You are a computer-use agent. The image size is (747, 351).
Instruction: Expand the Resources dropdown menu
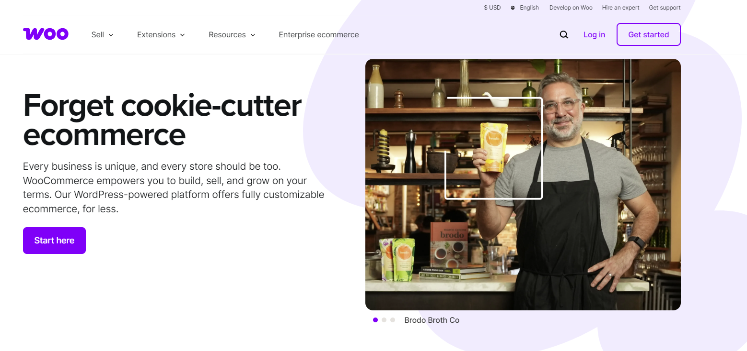232,34
